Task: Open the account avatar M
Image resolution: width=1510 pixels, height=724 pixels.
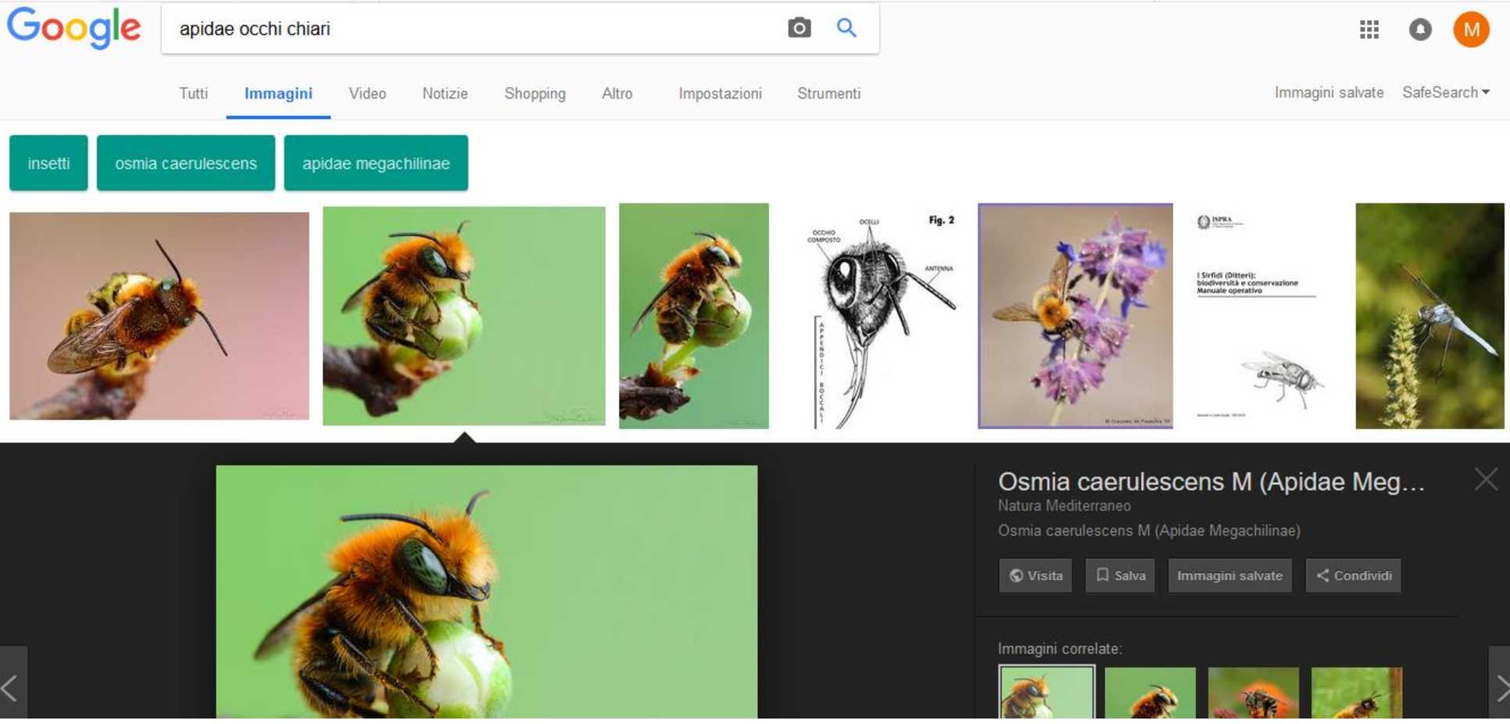Action: click(x=1471, y=30)
